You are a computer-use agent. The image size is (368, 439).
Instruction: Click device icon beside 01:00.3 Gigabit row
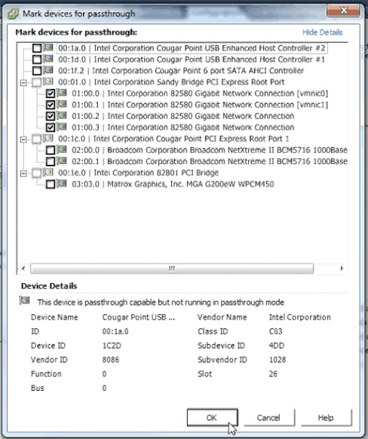[x=62, y=127]
